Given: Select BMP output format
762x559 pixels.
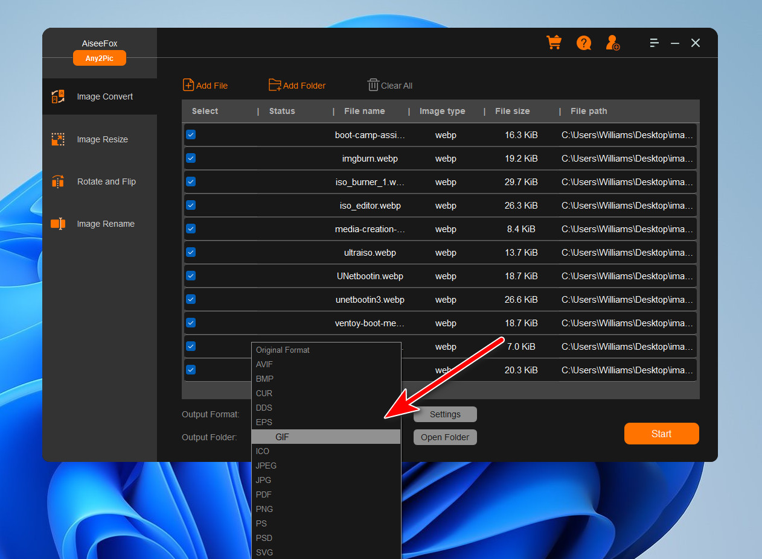Looking at the screenshot, I should click(x=326, y=379).
